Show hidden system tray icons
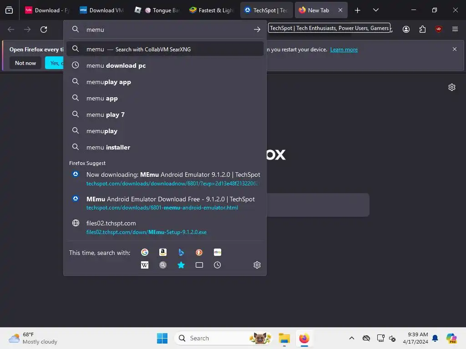This screenshot has height=349, width=466. pyautogui.click(x=352, y=338)
